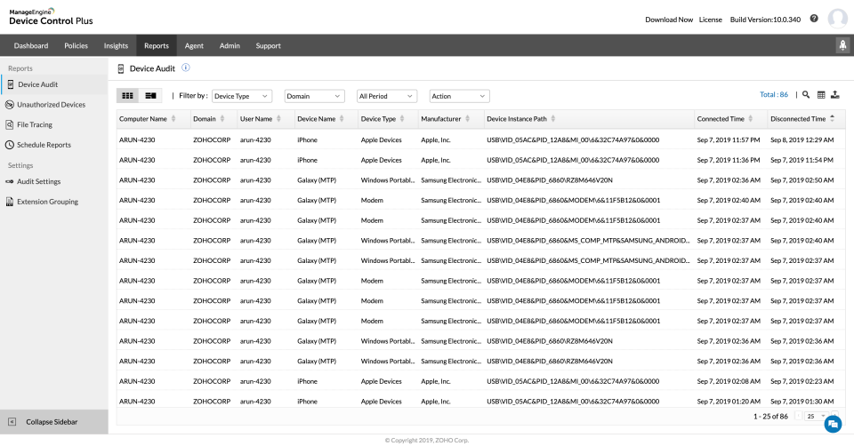
Task: Open the live chat bubble icon
Action: point(833,425)
